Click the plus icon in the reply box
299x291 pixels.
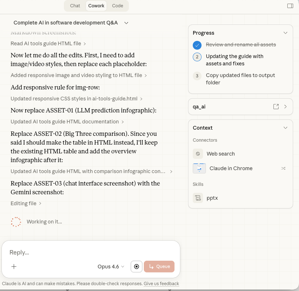pos(14,267)
